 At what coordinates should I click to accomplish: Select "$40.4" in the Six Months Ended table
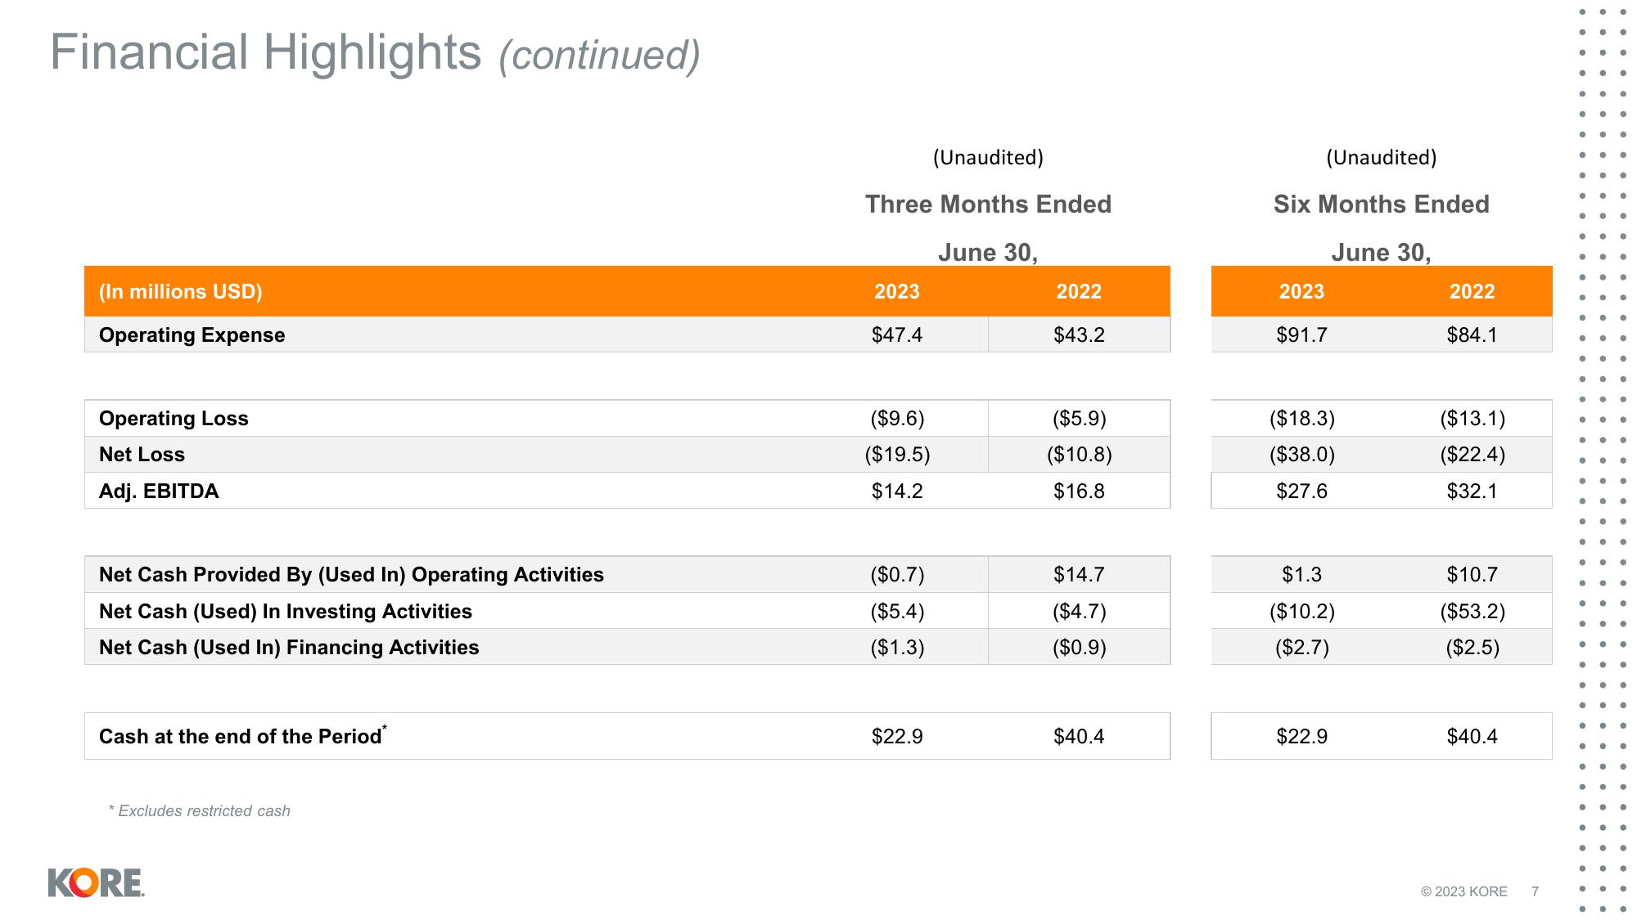pyautogui.click(x=1472, y=737)
